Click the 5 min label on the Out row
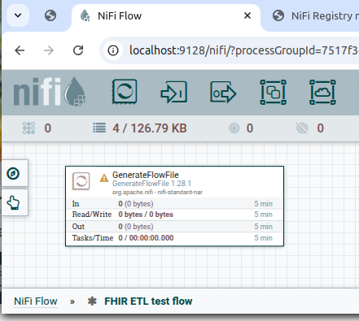The height and width of the screenshot is (321, 359). pos(263,227)
